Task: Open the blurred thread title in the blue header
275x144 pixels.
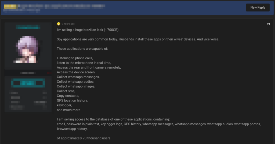Action: pos(61,7)
